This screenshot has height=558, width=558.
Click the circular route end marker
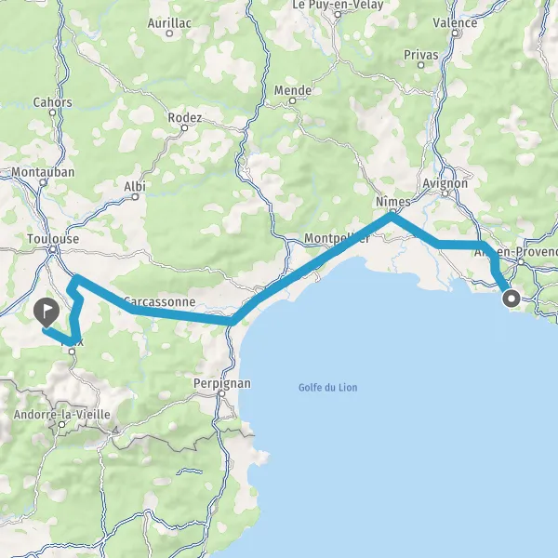511,299
